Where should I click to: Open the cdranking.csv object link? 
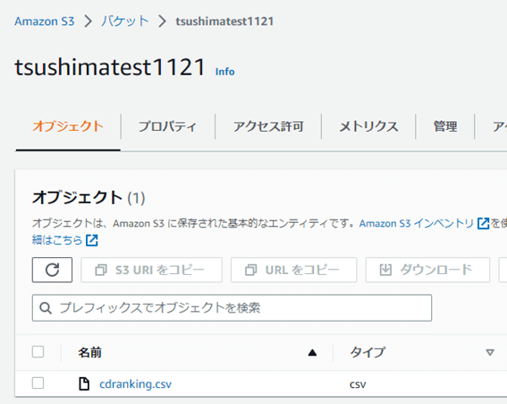tap(136, 384)
